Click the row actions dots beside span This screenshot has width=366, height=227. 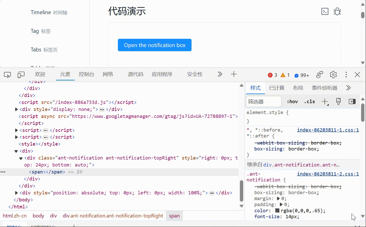tap(3, 172)
